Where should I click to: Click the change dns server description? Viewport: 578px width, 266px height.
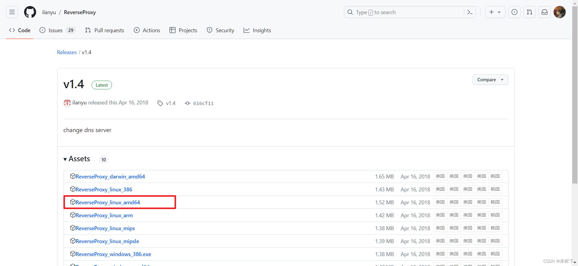87,130
